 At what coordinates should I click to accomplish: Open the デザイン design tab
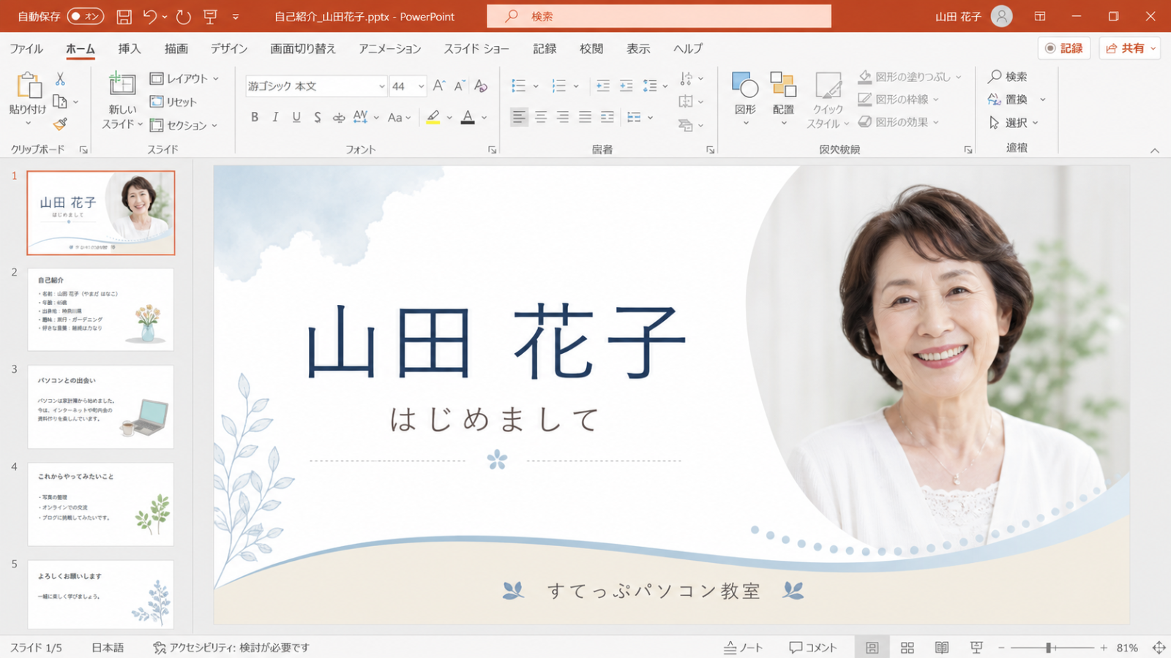click(229, 48)
